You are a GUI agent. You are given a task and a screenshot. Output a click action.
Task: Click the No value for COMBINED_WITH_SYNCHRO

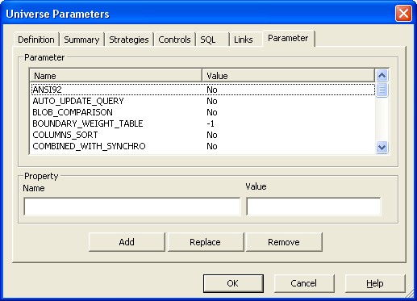tap(212, 146)
